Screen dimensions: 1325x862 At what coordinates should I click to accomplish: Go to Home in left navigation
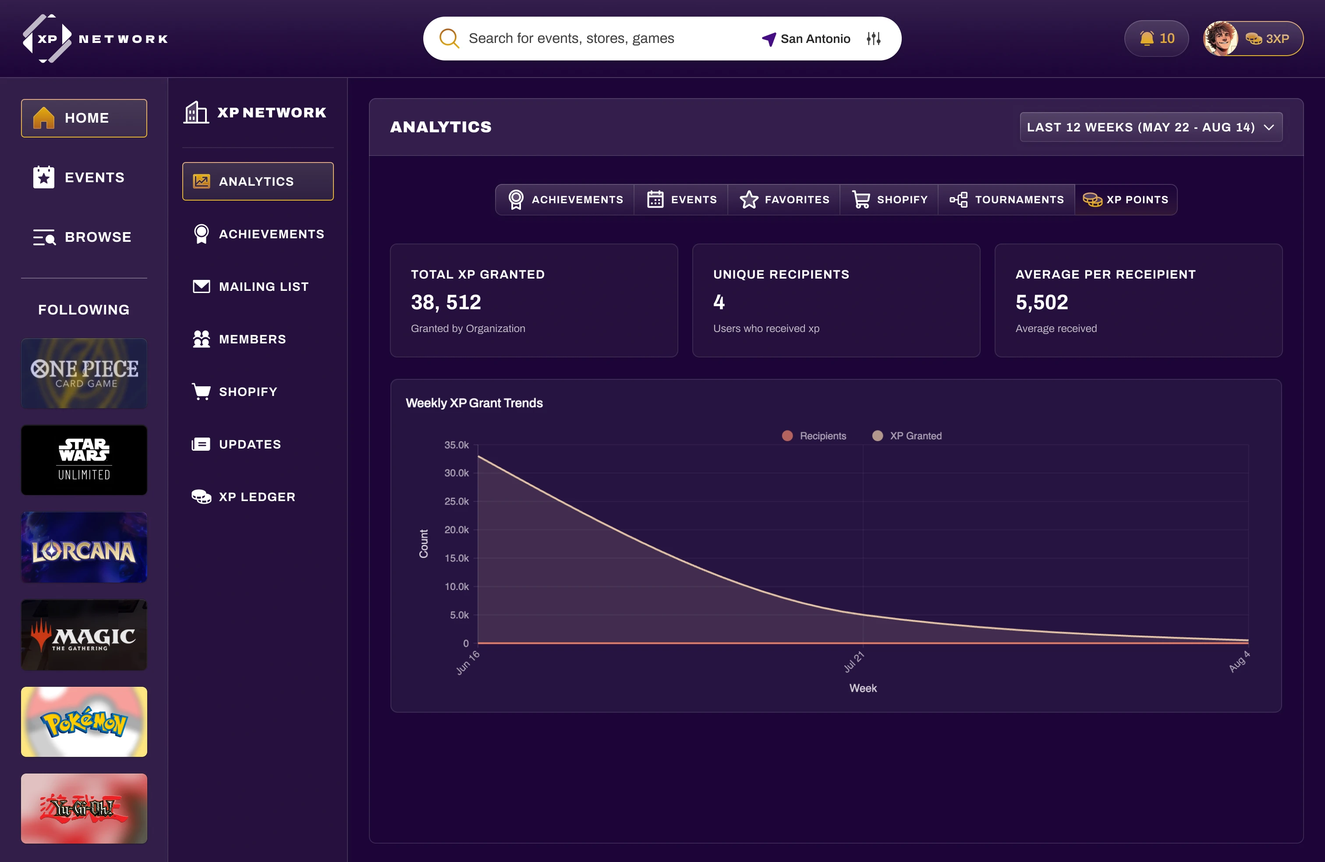84,118
